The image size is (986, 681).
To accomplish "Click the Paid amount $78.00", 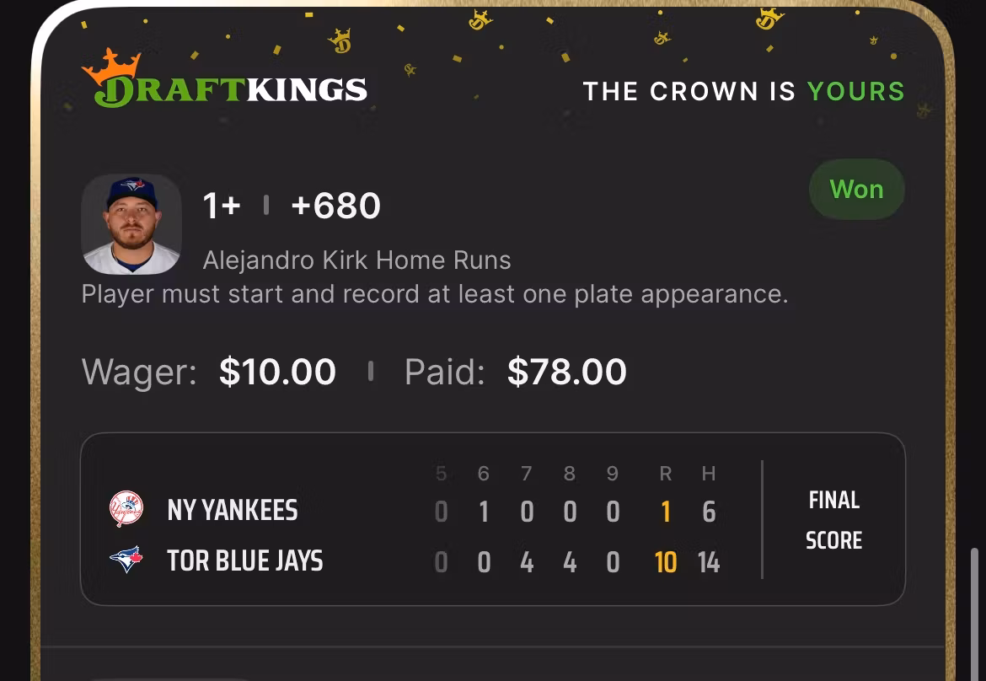I will [566, 372].
